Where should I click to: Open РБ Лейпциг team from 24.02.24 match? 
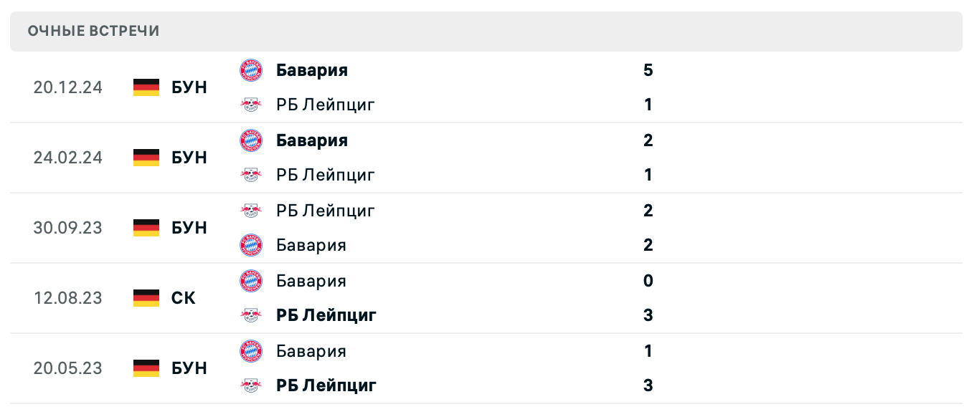click(x=326, y=175)
